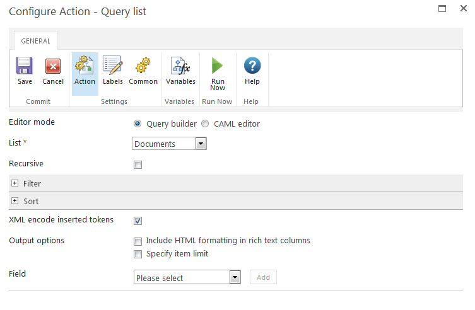Click the Save floppy disk icon
The width and height of the screenshot is (475, 310).
coord(25,66)
